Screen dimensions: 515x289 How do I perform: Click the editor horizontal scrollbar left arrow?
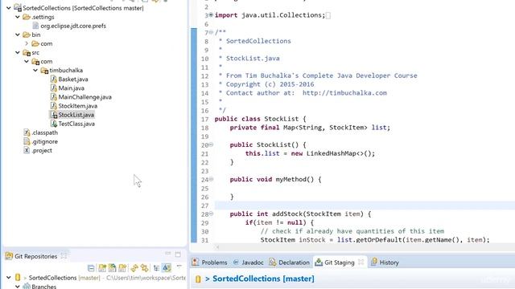(217, 247)
